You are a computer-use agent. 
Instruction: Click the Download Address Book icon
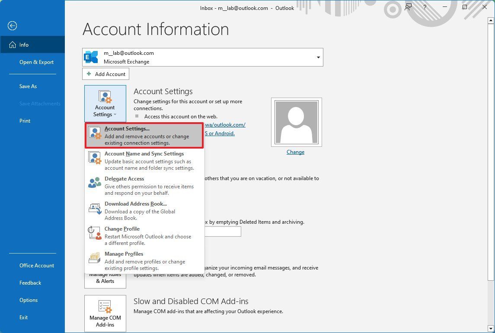click(x=94, y=208)
